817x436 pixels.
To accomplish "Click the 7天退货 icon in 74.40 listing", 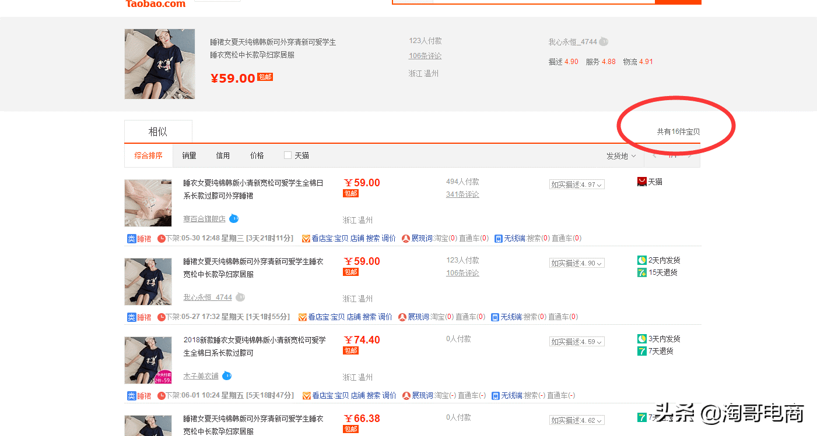I will pos(642,351).
